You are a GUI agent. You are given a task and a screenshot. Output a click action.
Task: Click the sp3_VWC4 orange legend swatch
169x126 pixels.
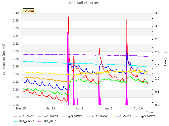tap(88, 117)
